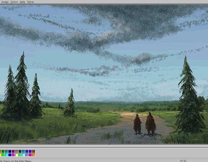Pick the orange palette color
This screenshot has height=162, width=208.
(x=34, y=155)
